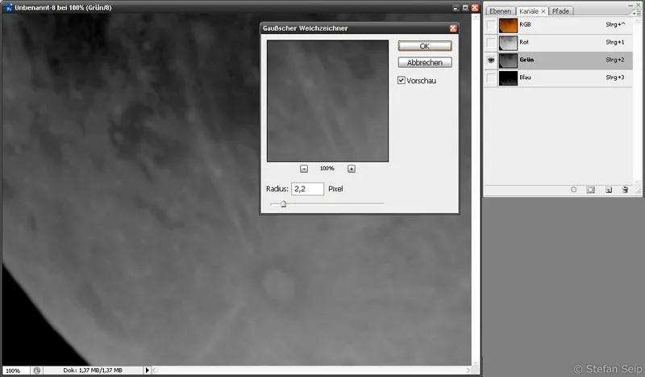This screenshot has height=377, width=645.
Task: Open the channels panel options menu
Action: point(638,13)
